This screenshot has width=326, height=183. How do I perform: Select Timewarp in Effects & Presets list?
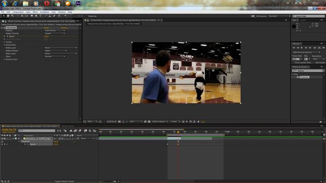point(304,77)
